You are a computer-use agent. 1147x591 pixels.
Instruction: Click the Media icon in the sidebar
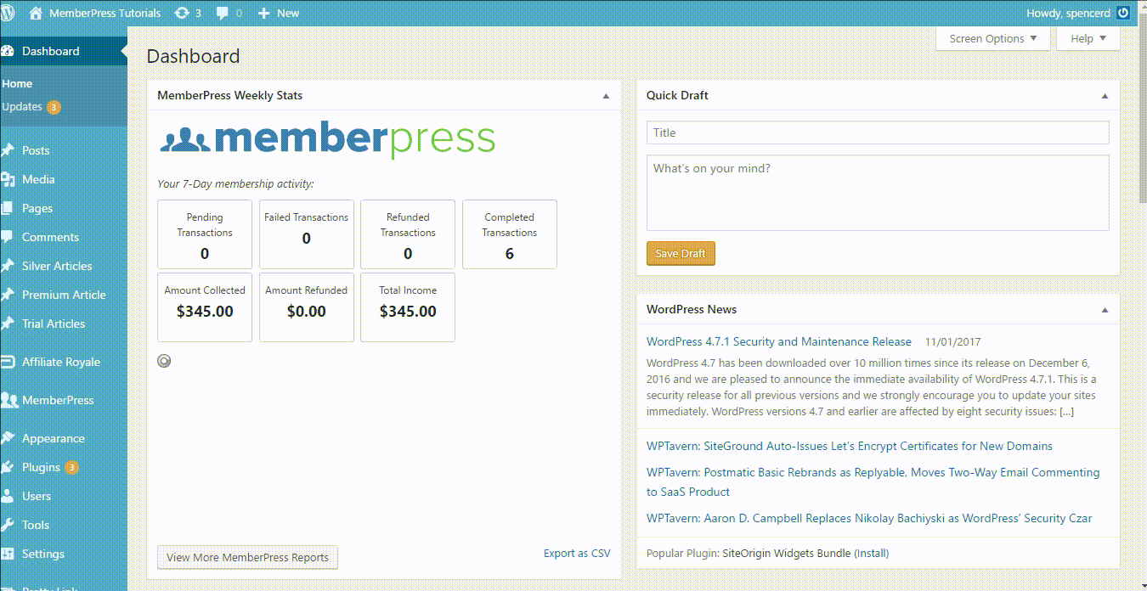click(8, 179)
